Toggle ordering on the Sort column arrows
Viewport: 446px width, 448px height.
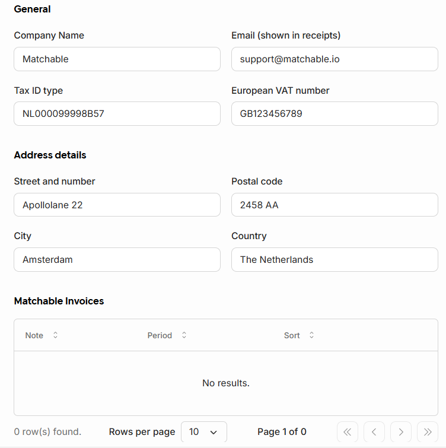point(311,335)
